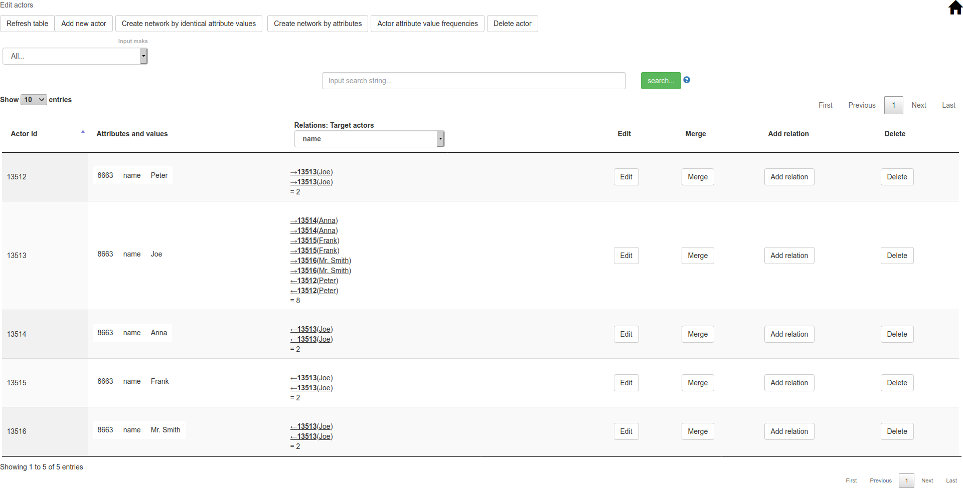This screenshot has width=963, height=488.
Task: Open the All... filter dropdown
Action: (x=75, y=56)
